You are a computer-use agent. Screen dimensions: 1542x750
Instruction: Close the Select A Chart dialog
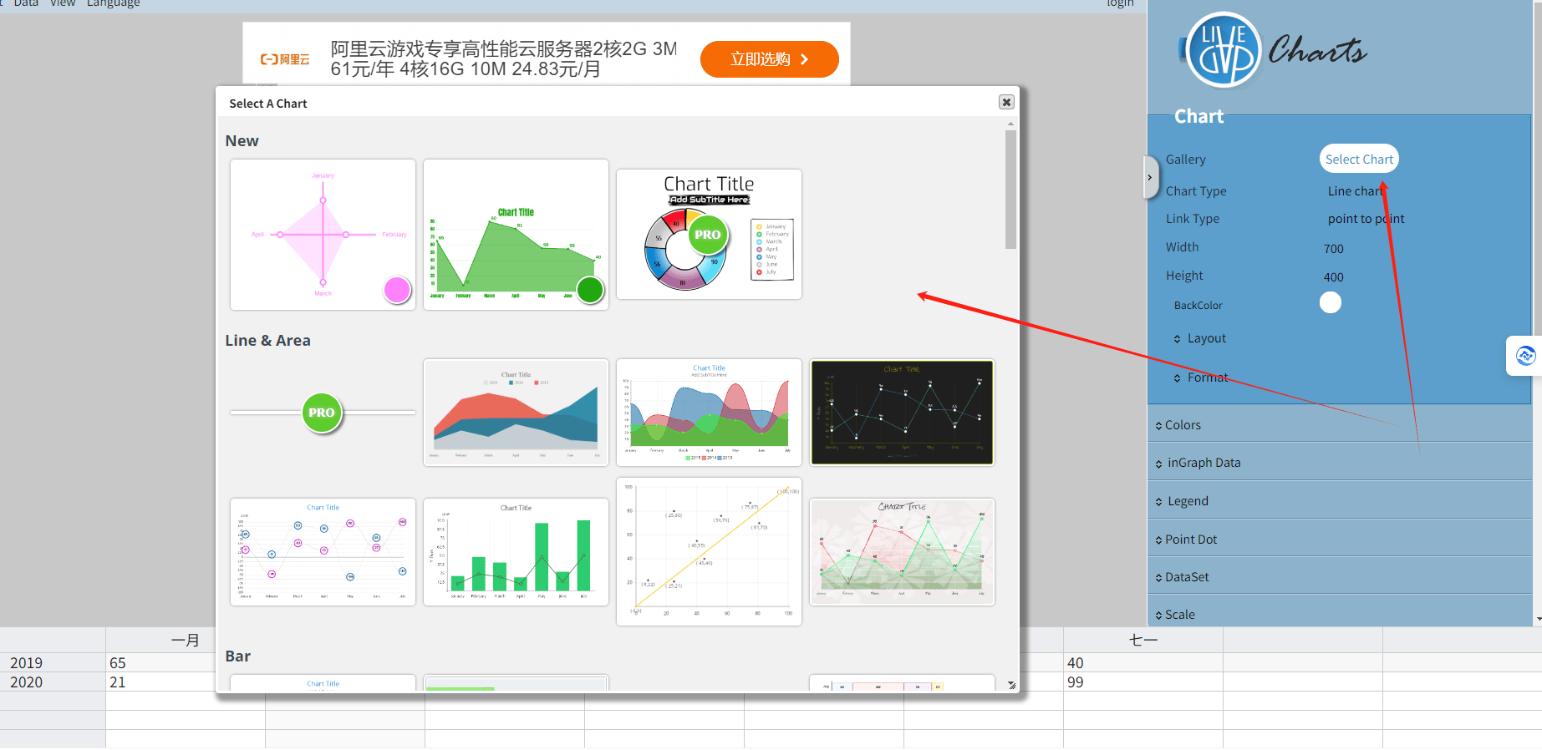click(x=1006, y=102)
